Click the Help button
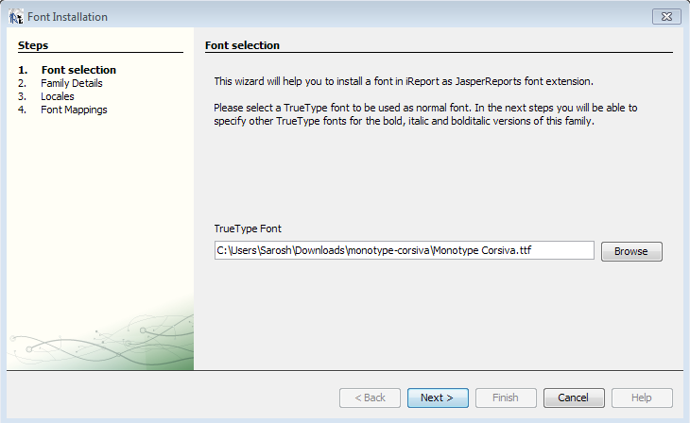The width and height of the screenshot is (690, 423). click(x=642, y=398)
